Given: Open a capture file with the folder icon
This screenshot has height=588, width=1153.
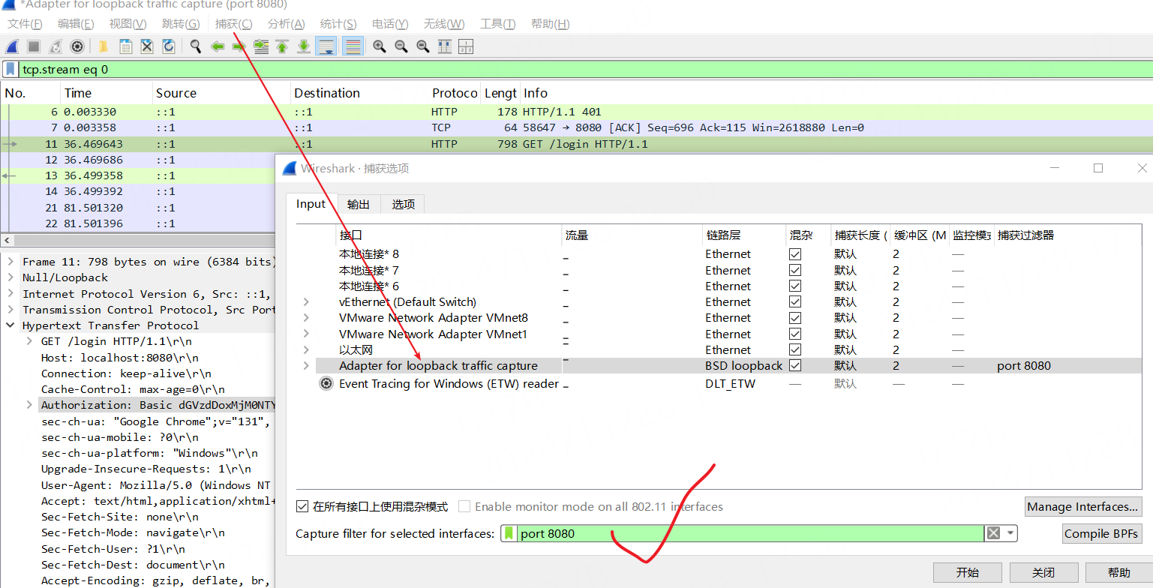Looking at the screenshot, I should (104, 46).
